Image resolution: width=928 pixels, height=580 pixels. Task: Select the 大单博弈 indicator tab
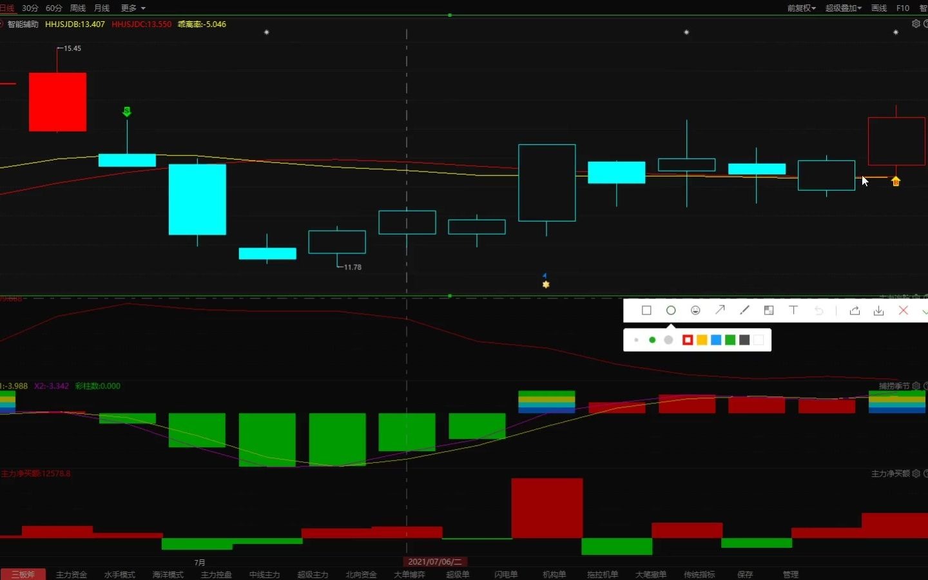point(410,574)
